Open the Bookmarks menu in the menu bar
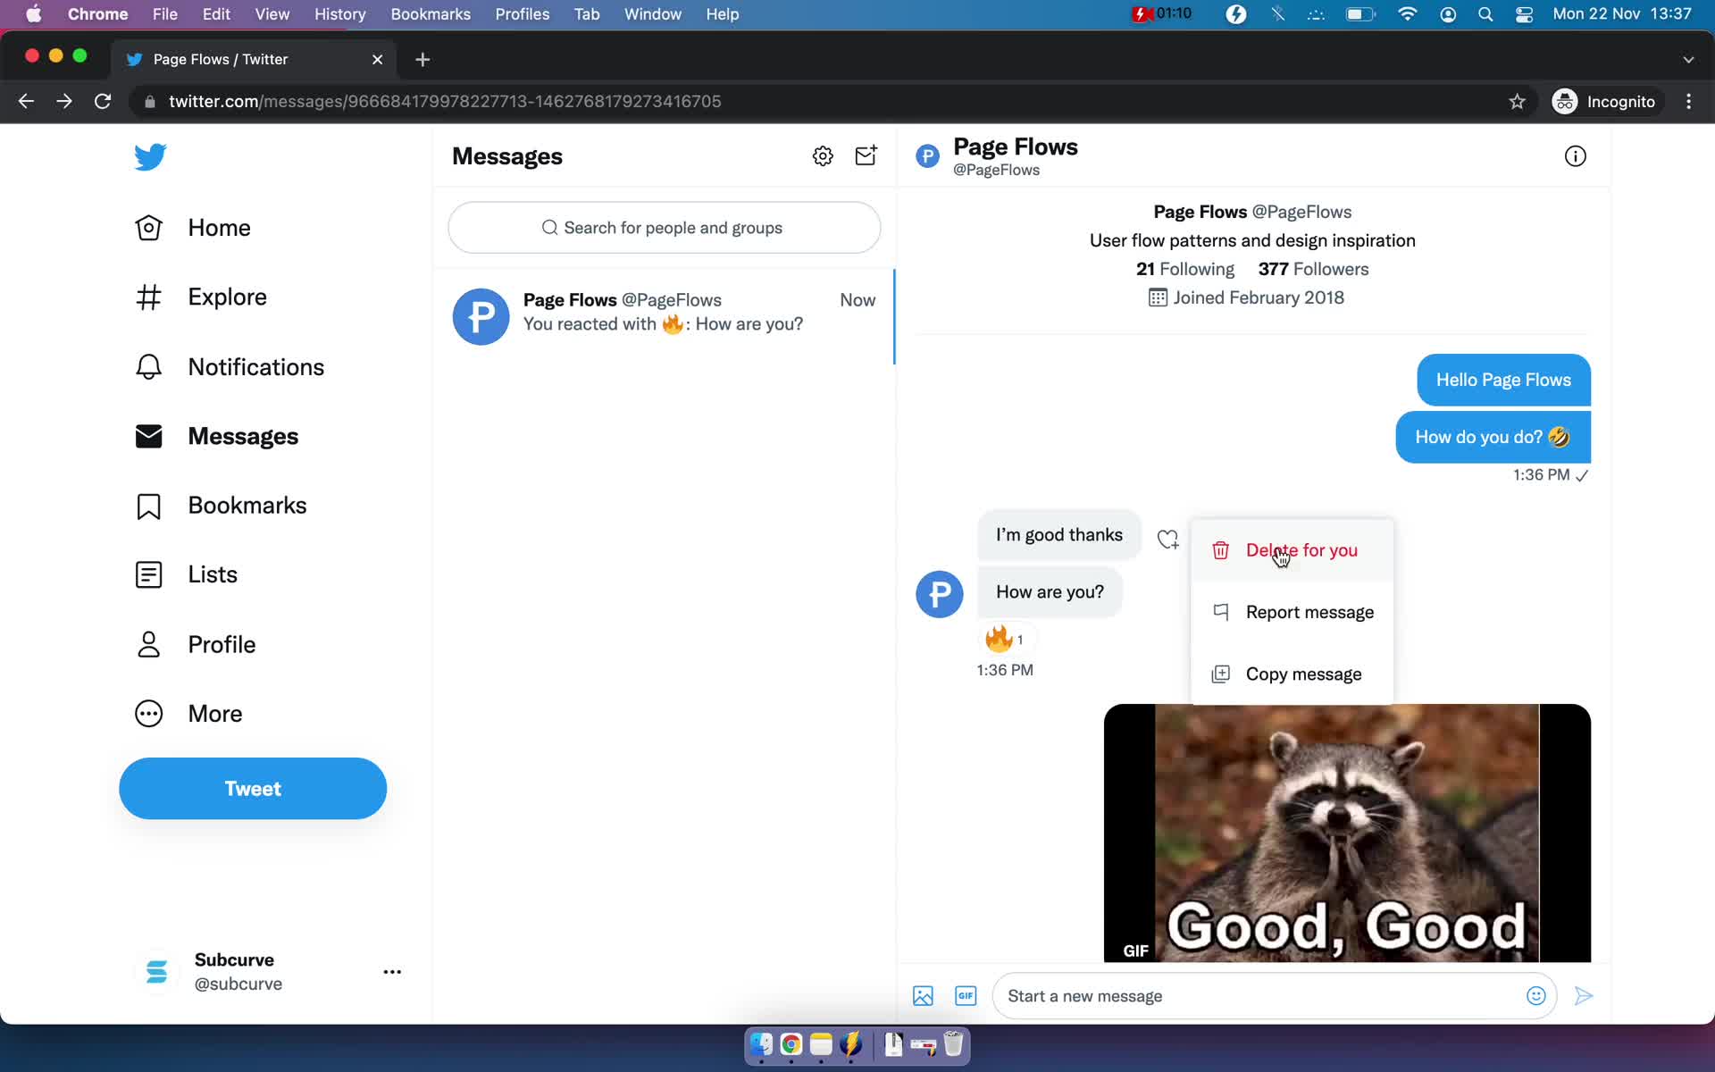This screenshot has height=1072, width=1715. coord(431,14)
